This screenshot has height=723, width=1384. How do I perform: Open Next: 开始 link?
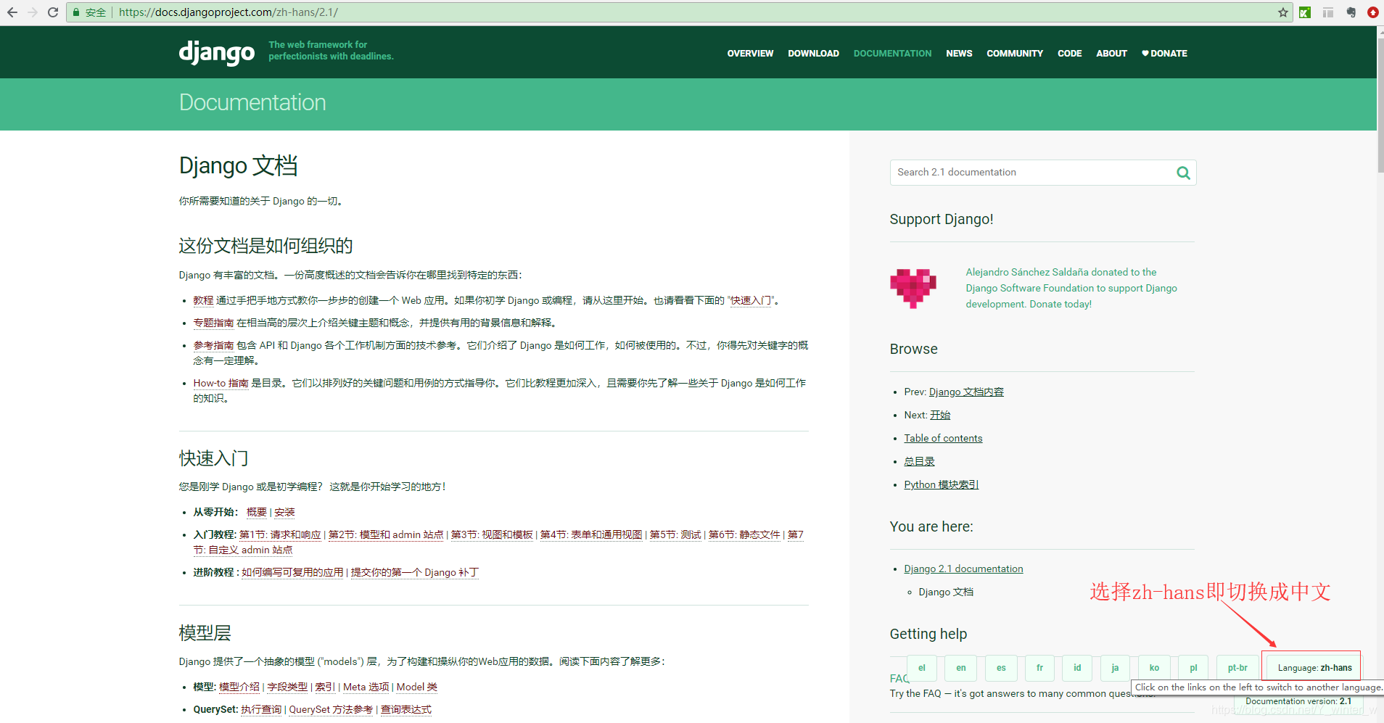point(940,415)
